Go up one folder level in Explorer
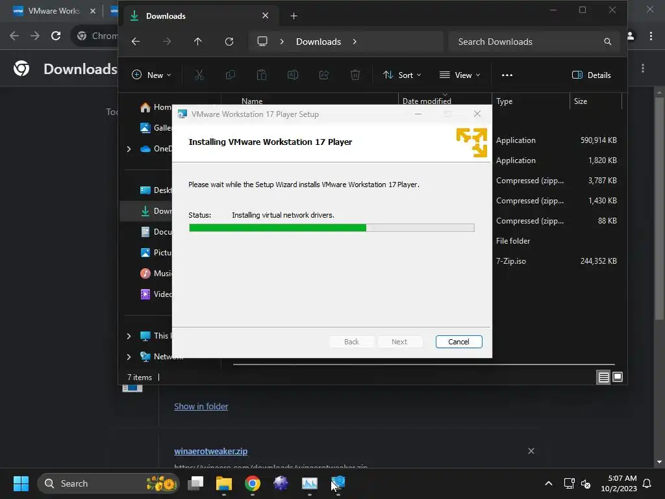 click(x=197, y=42)
